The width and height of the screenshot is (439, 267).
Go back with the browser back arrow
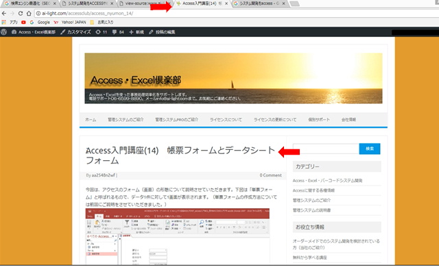tap(4, 14)
